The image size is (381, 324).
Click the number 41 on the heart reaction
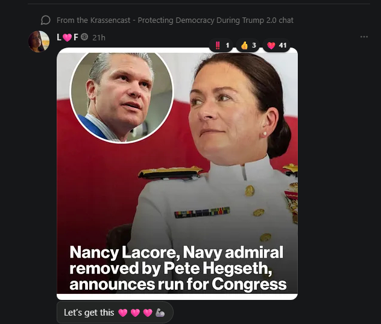283,45
